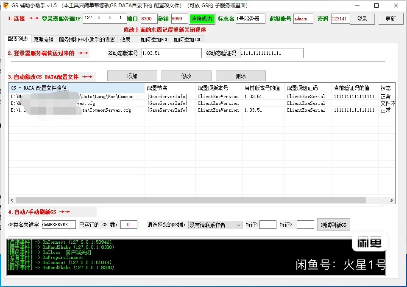Click the 测试刷新GS button

333,225
